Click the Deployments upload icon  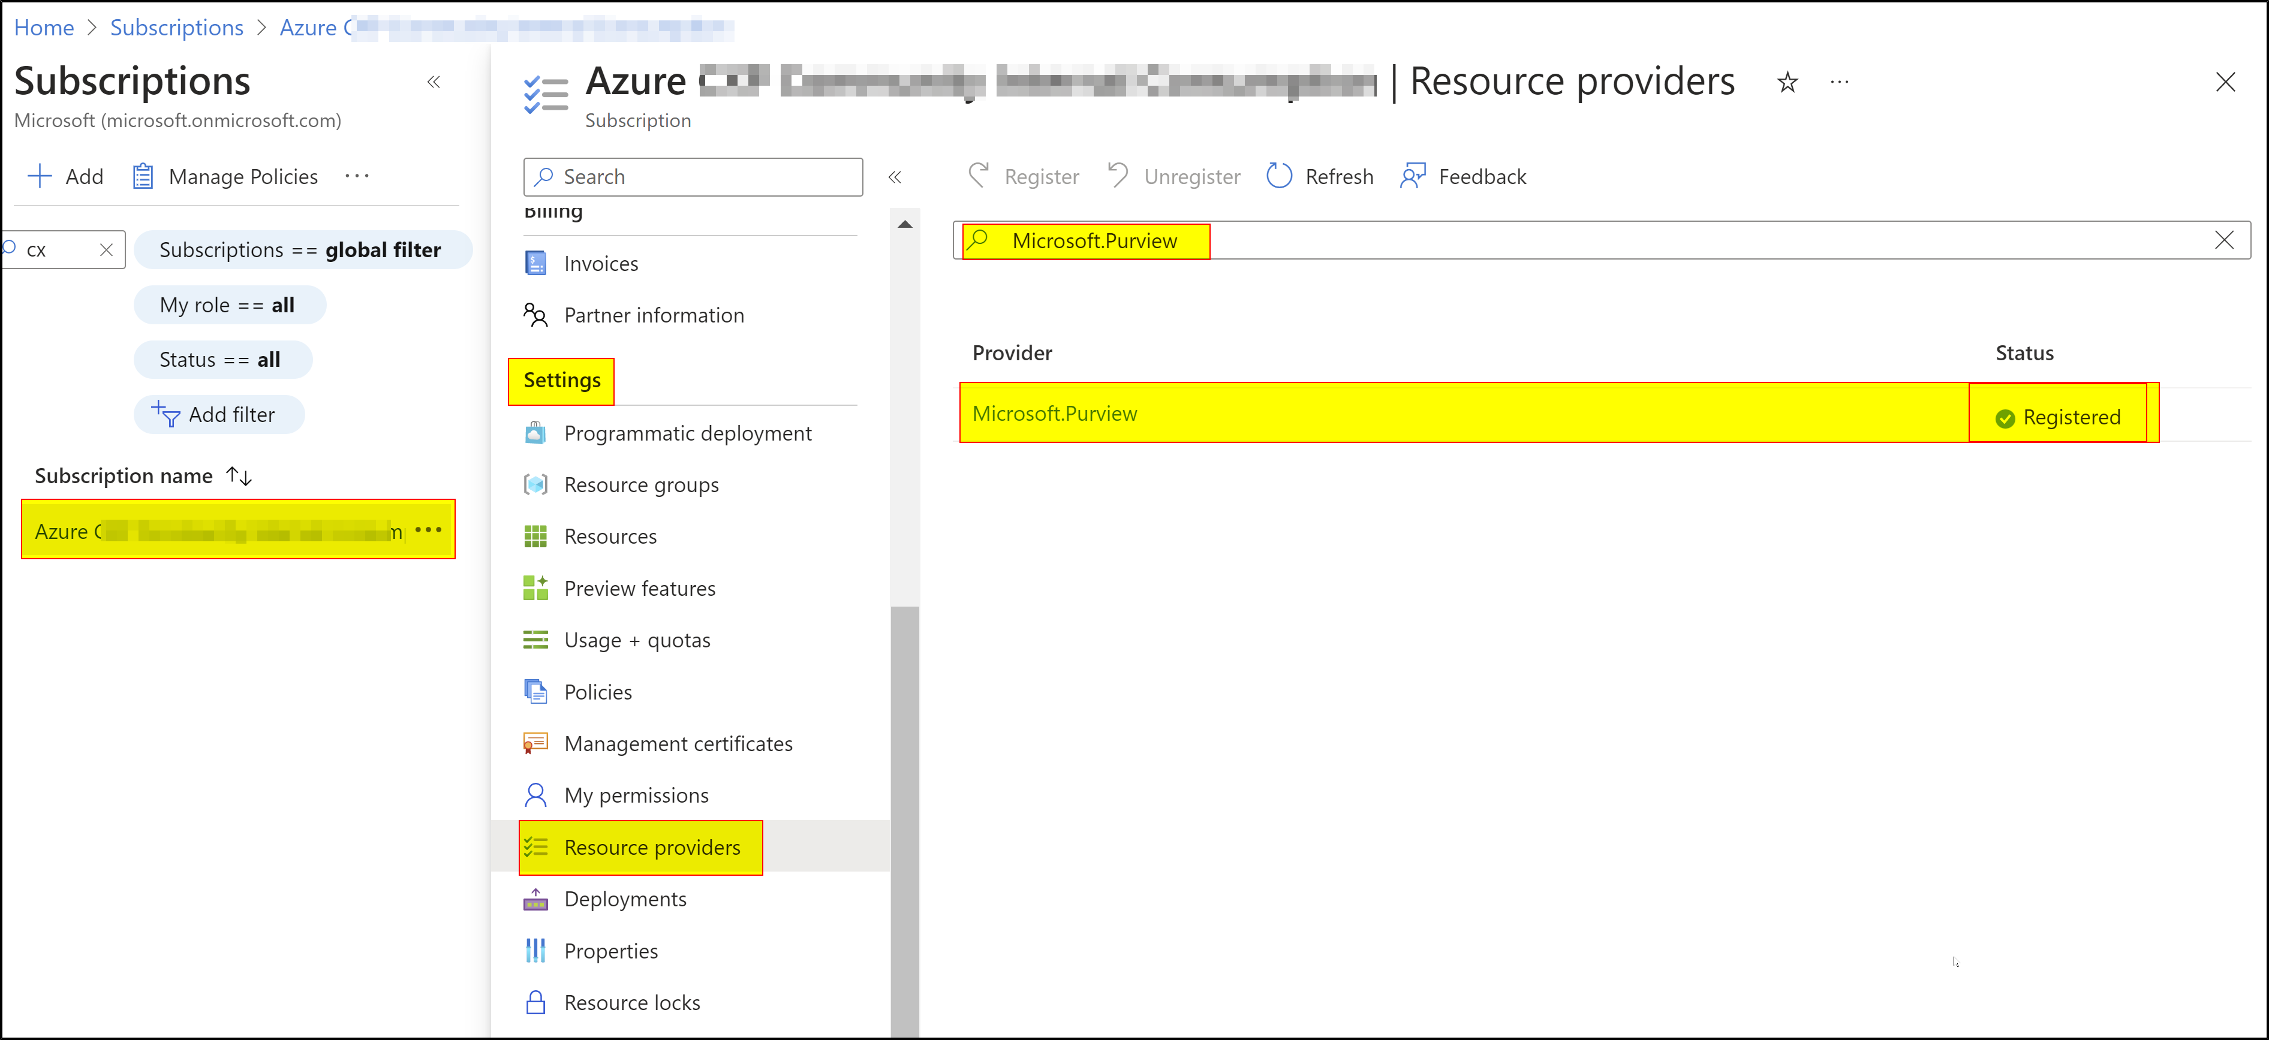(x=535, y=898)
